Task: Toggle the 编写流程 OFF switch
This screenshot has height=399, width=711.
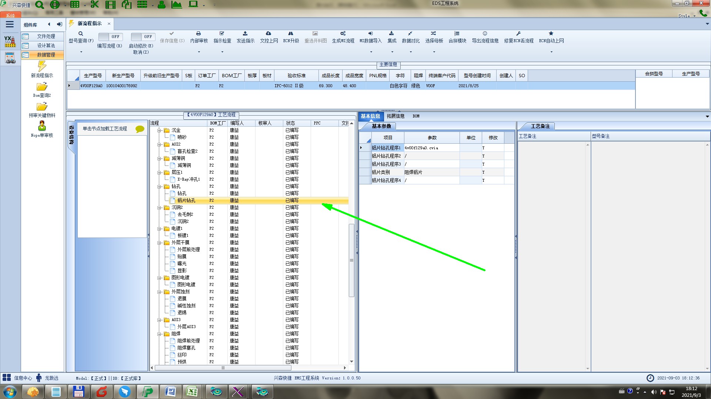Action: pyautogui.click(x=110, y=37)
